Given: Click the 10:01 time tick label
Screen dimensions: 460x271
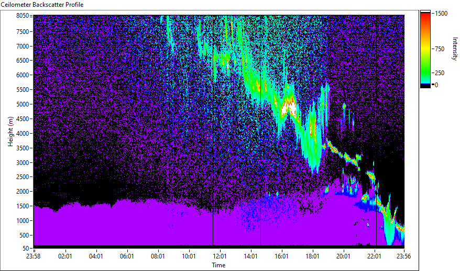Looking at the screenshot, I should point(189,256).
